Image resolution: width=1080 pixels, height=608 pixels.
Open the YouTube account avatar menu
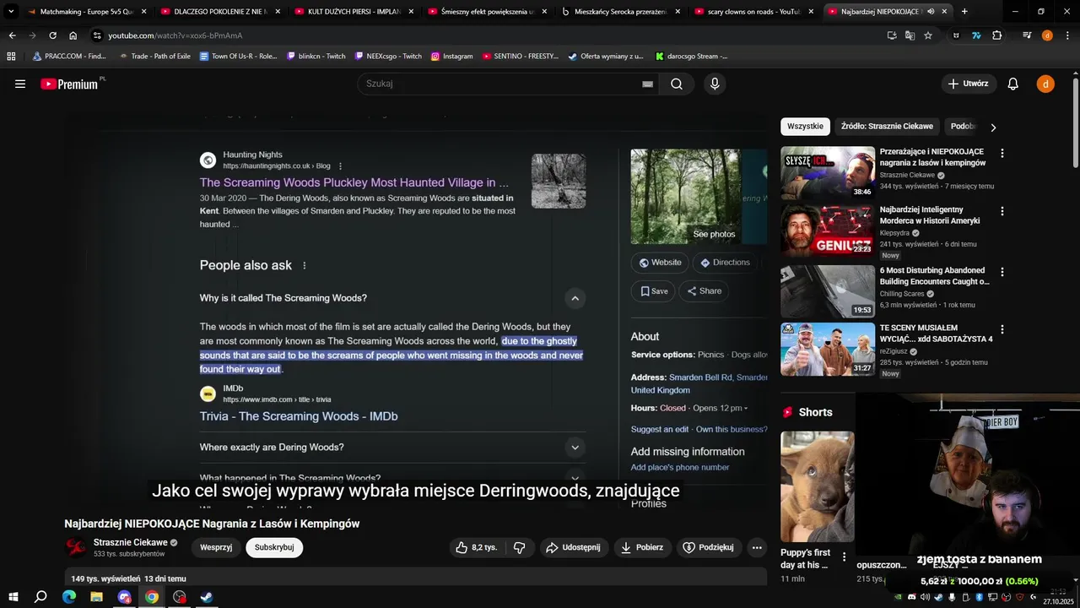(x=1045, y=84)
